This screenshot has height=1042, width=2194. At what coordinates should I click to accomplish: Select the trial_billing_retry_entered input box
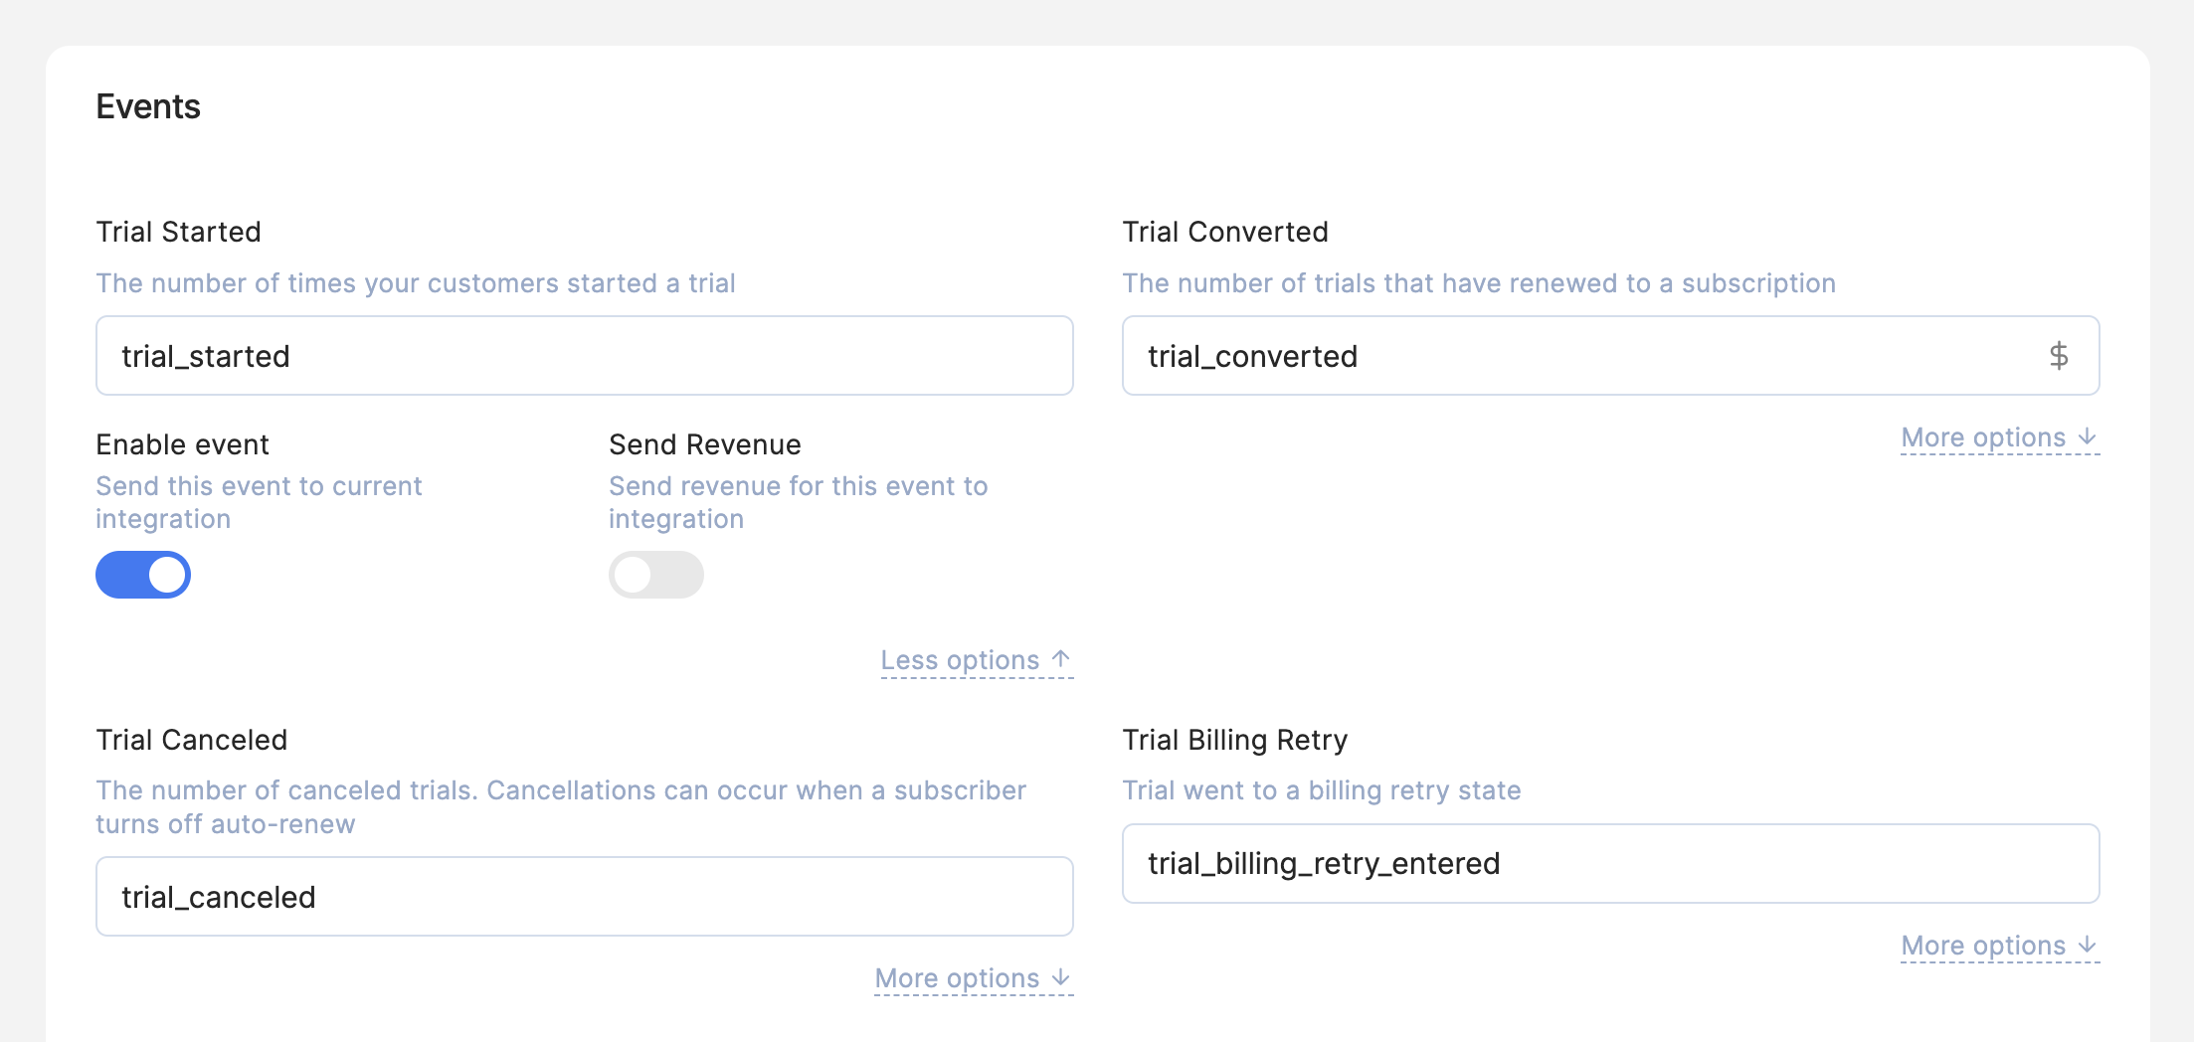pos(1610,864)
